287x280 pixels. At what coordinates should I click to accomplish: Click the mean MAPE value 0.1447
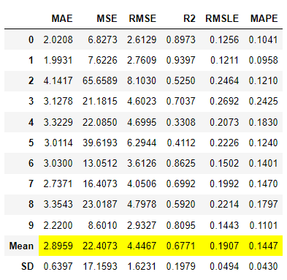pos(263,246)
